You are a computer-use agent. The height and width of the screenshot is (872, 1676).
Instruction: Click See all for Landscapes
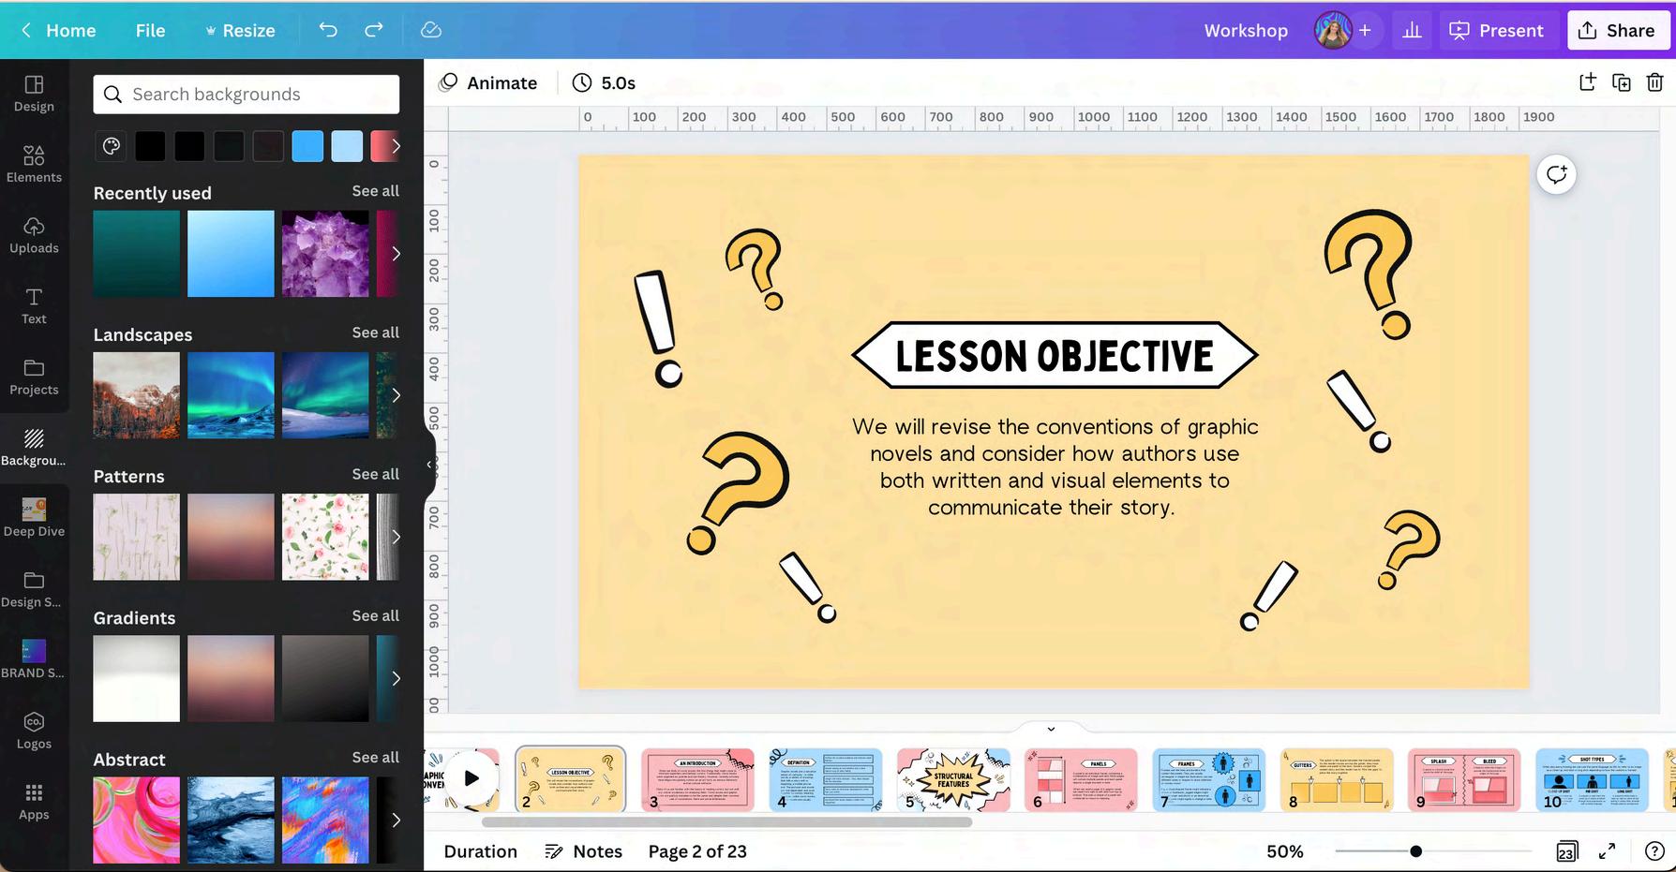point(375,333)
